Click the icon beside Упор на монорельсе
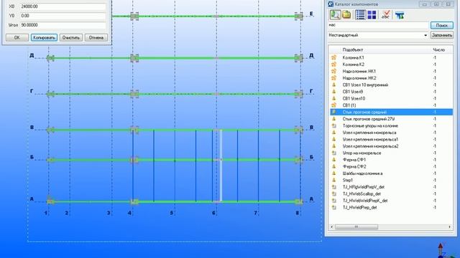Screen dimensions: 460x258 coord(333,153)
